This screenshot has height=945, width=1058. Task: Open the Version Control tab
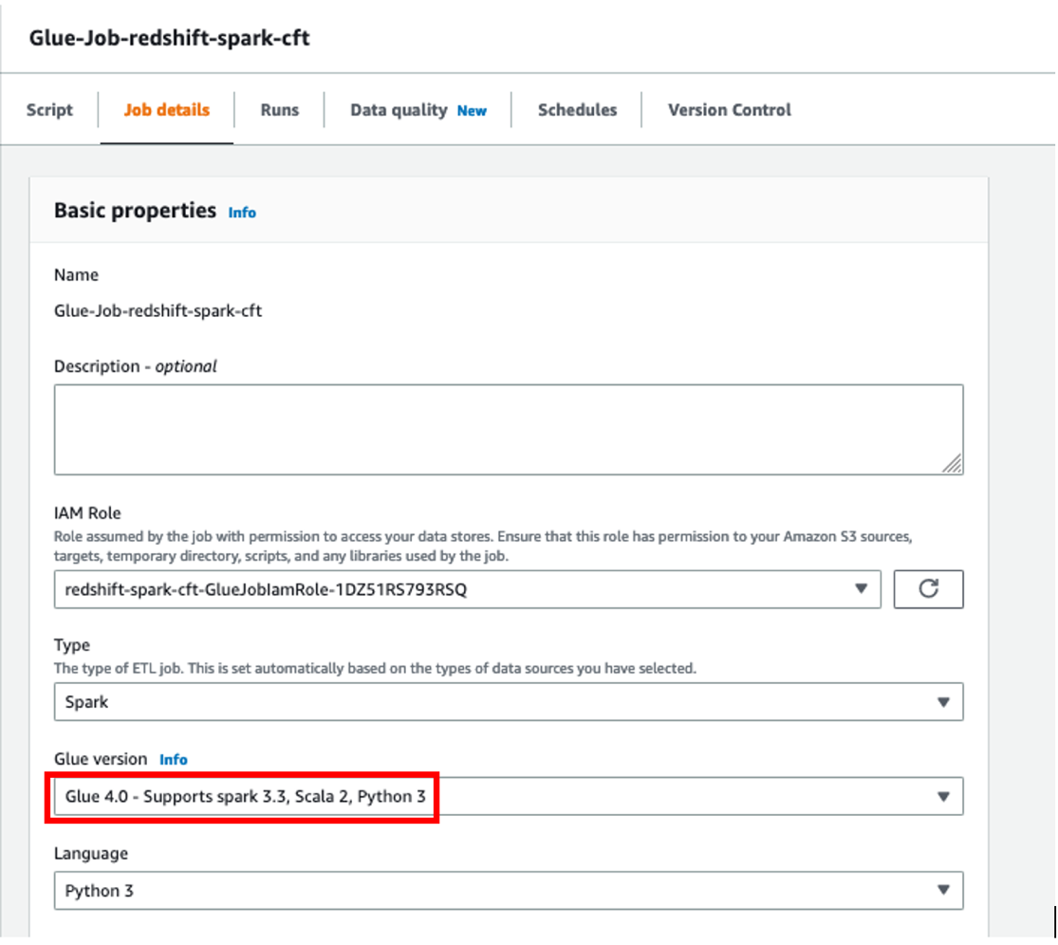point(730,110)
